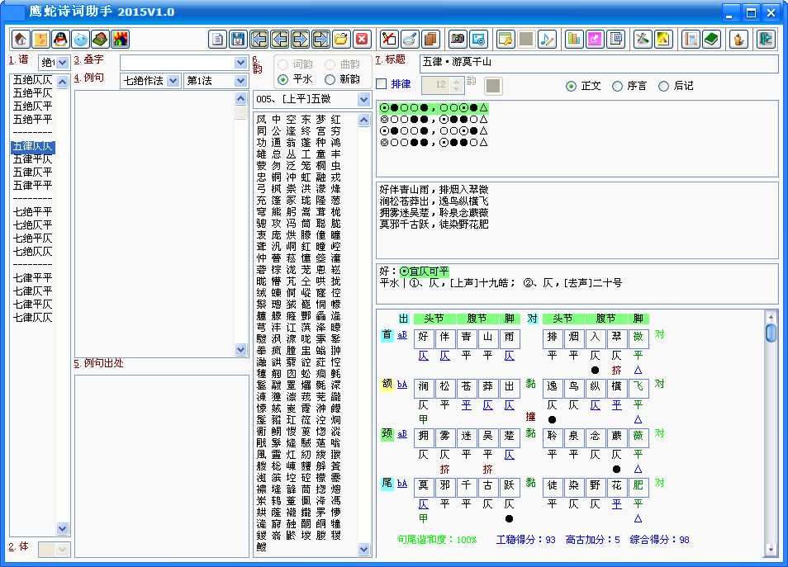Click the red X delete icon

click(x=362, y=39)
